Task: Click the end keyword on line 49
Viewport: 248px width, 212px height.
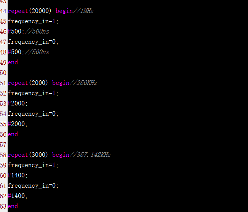Action: [13, 62]
